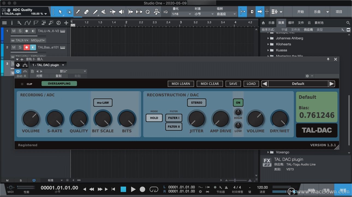Open the snap 自适应 dropdown
Image resolution: width=352 pixels, height=197 pixels.
click(226, 14)
